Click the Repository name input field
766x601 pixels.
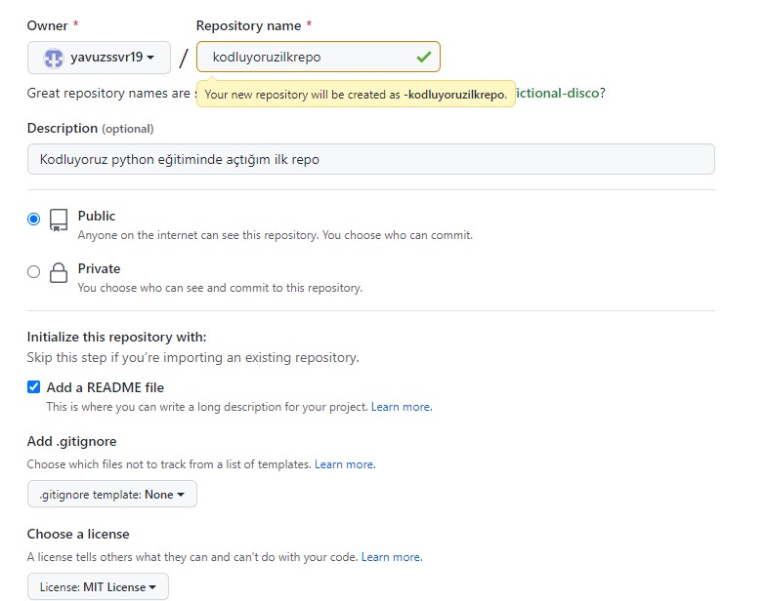319,57
